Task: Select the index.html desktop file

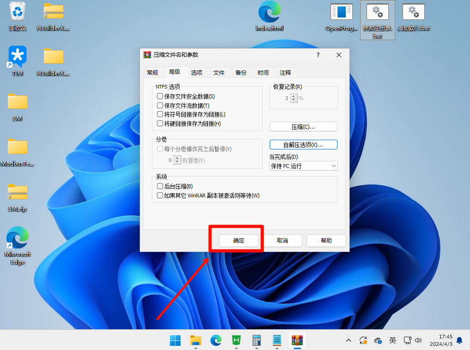Action: click(x=270, y=17)
